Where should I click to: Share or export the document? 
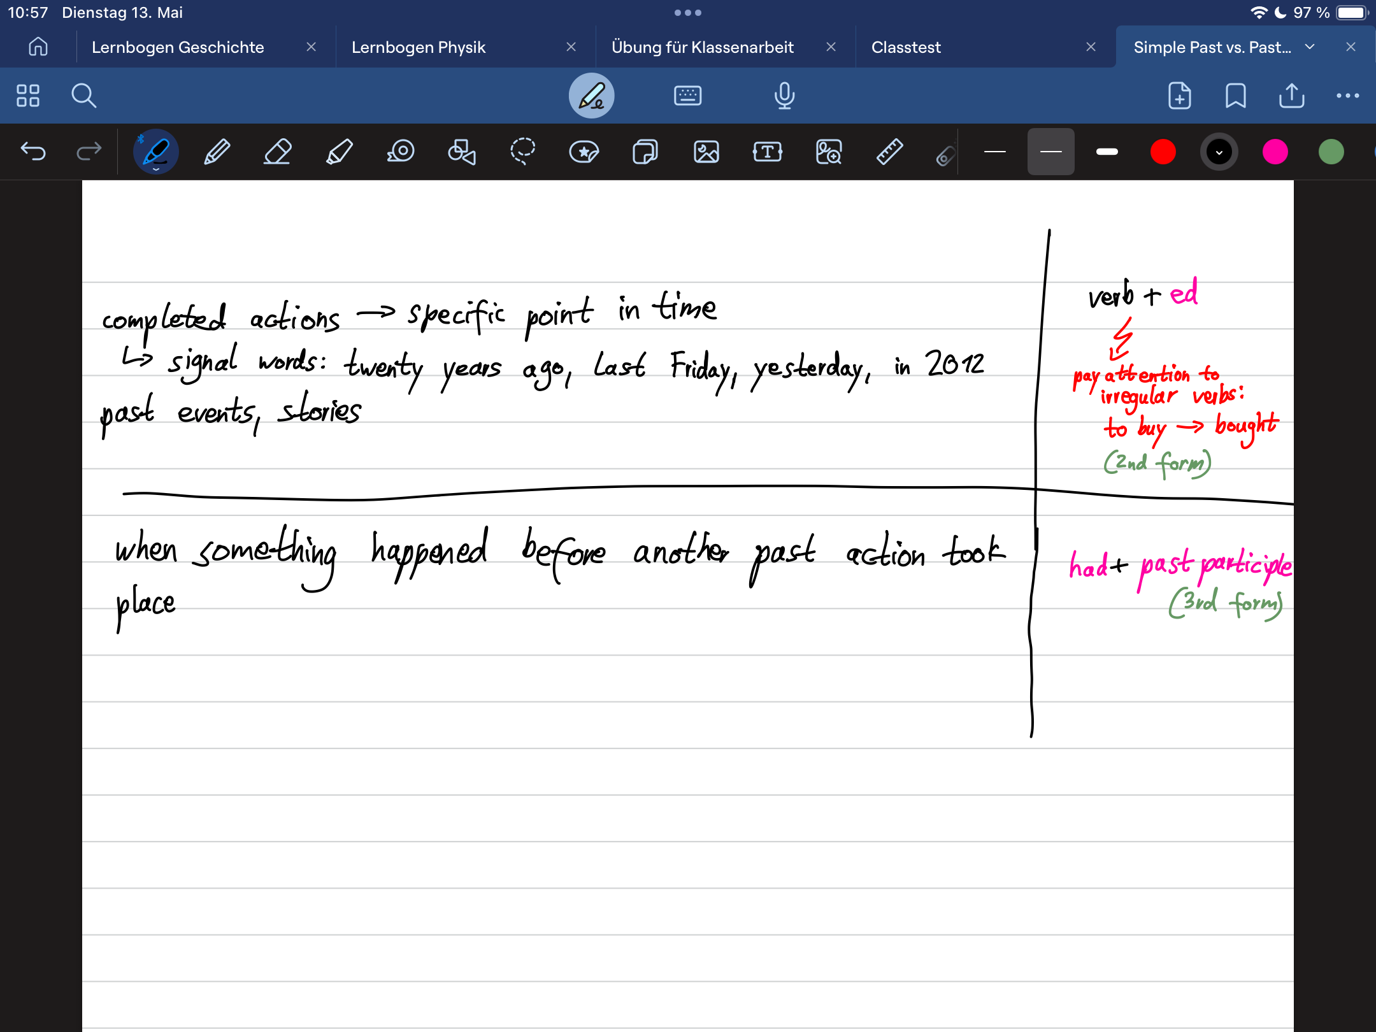[1291, 96]
